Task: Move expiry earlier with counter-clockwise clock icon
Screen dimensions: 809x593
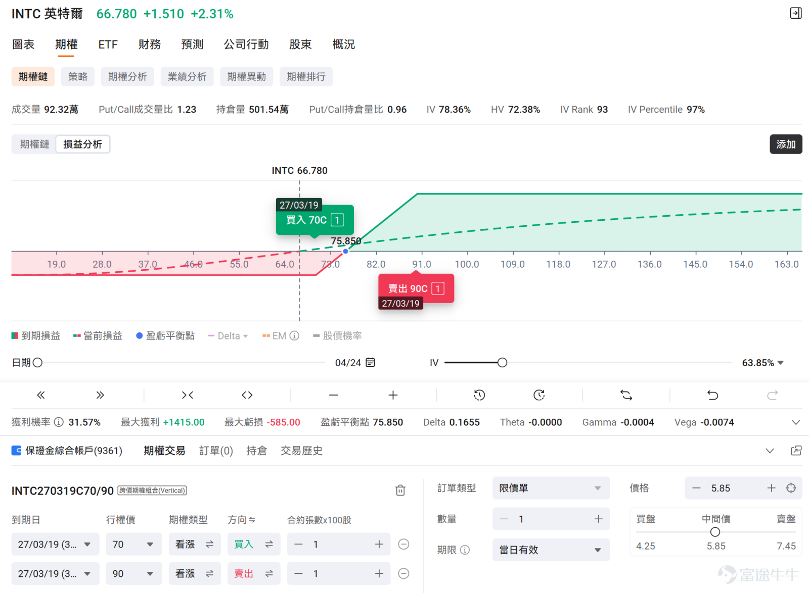Action: (x=479, y=395)
